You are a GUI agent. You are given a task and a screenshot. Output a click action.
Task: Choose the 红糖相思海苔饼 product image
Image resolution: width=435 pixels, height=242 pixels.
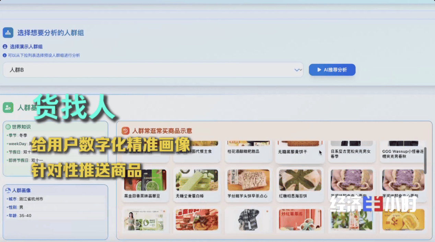pyautogui.click(x=300, y=180)
